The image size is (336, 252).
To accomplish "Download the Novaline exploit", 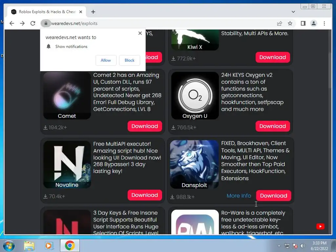I will 145,195.
